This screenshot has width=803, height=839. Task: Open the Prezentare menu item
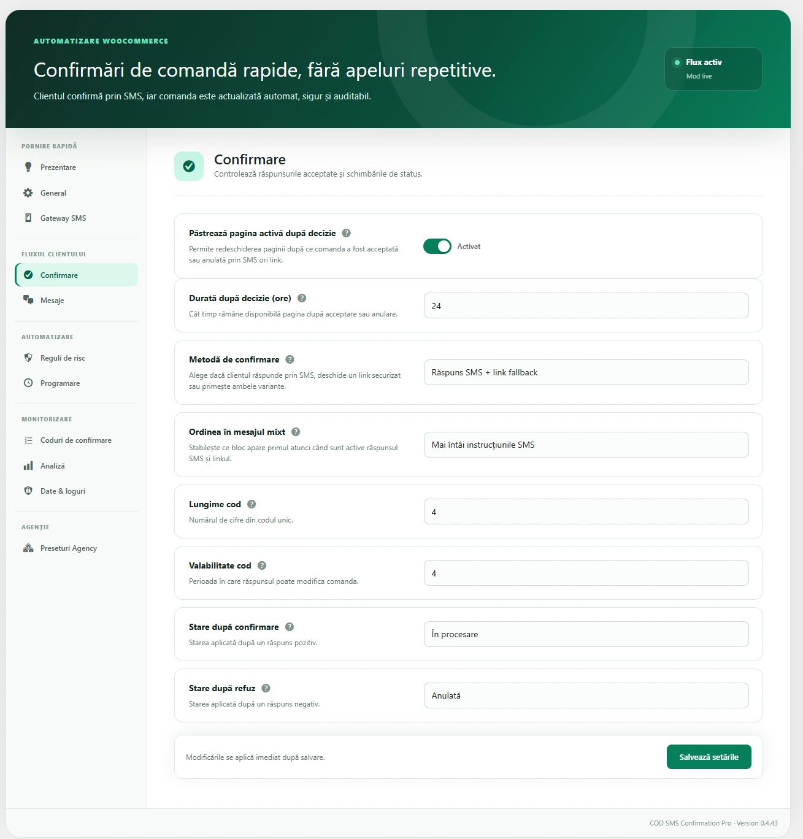77,167
